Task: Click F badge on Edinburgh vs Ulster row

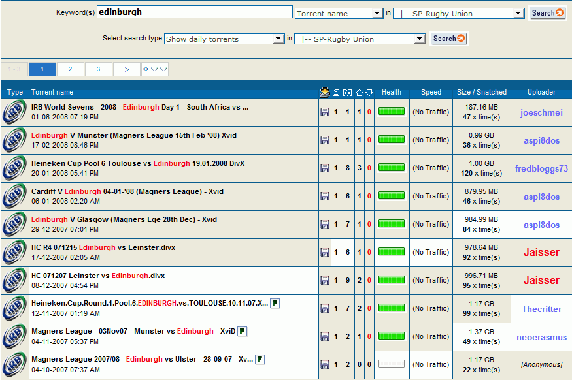Action: coord(260,359)
